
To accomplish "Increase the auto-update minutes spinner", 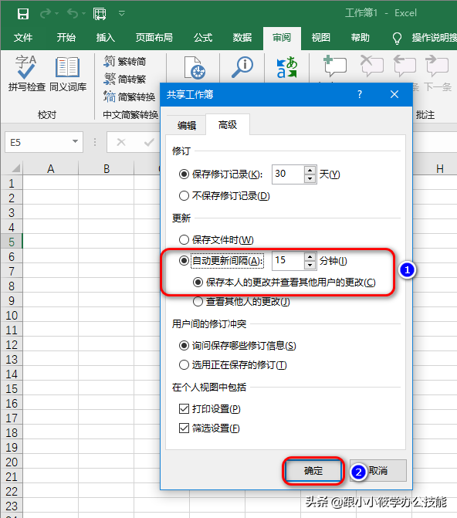I will [310, 257].
